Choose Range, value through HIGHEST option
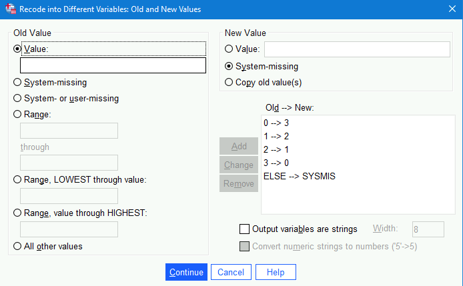Screen dimensions: 463x286 pos(17,213)
